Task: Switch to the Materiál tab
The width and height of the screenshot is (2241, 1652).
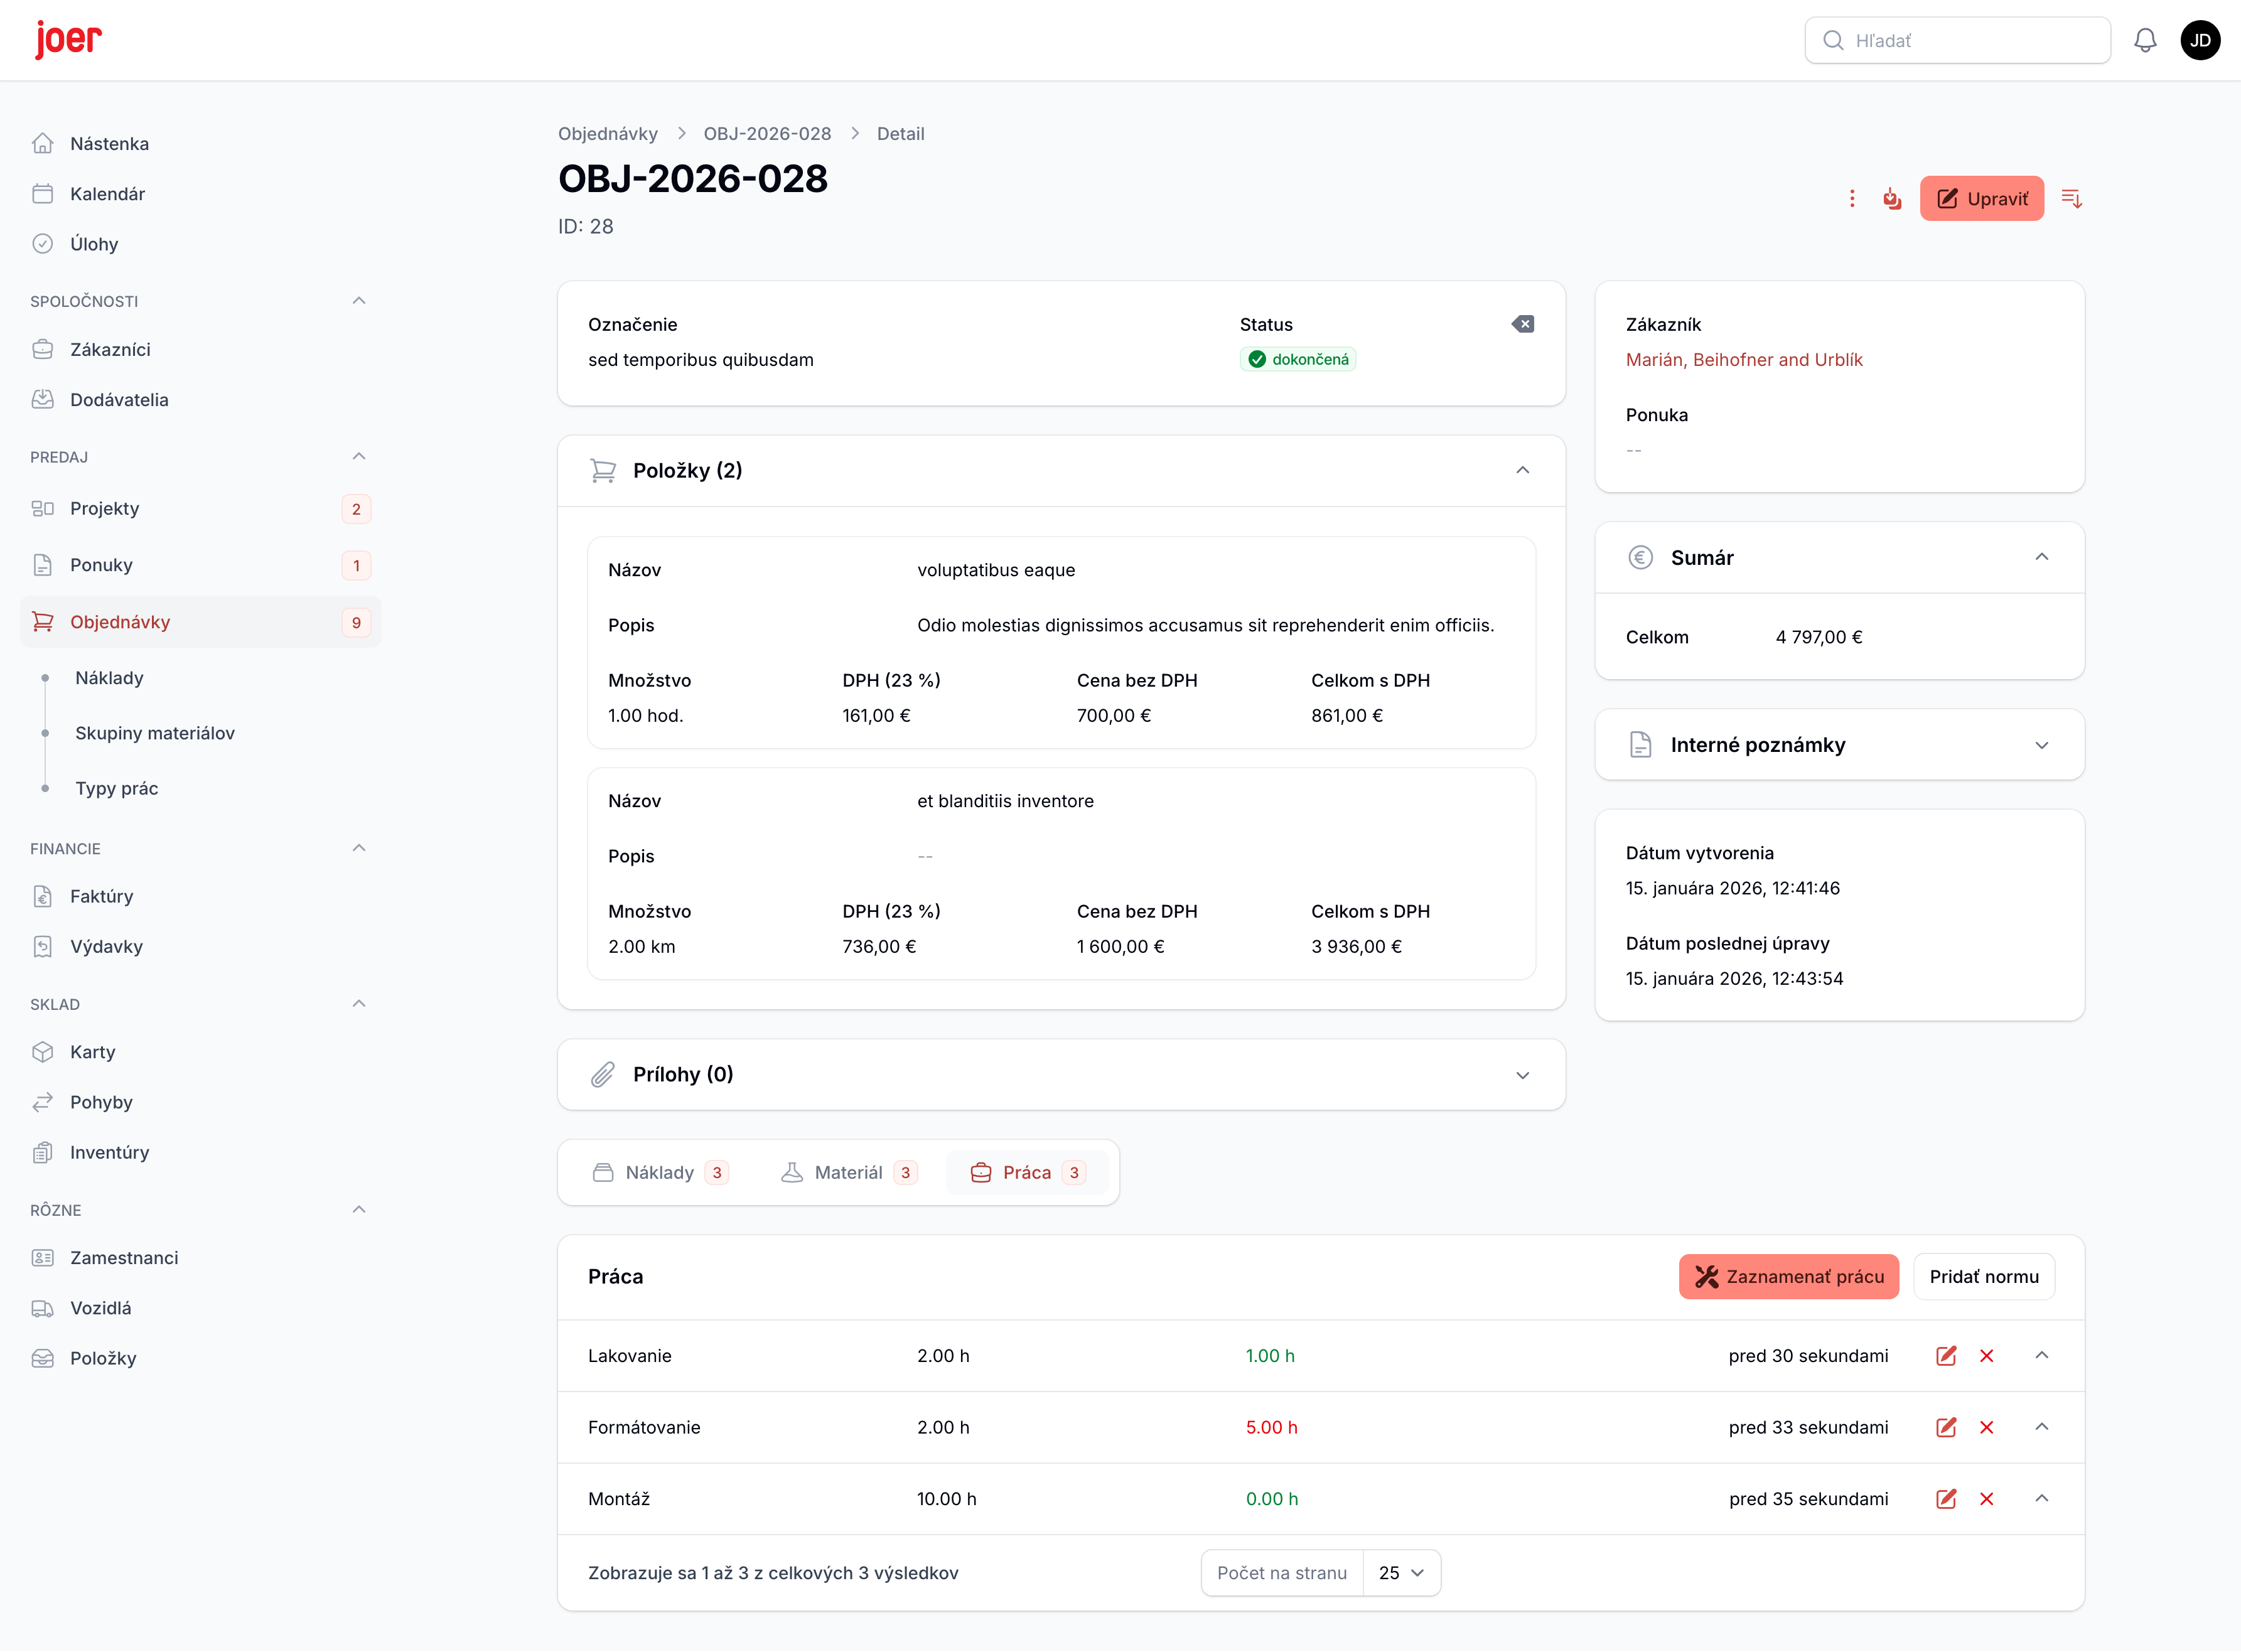Action: click(x=848, y=1172)
